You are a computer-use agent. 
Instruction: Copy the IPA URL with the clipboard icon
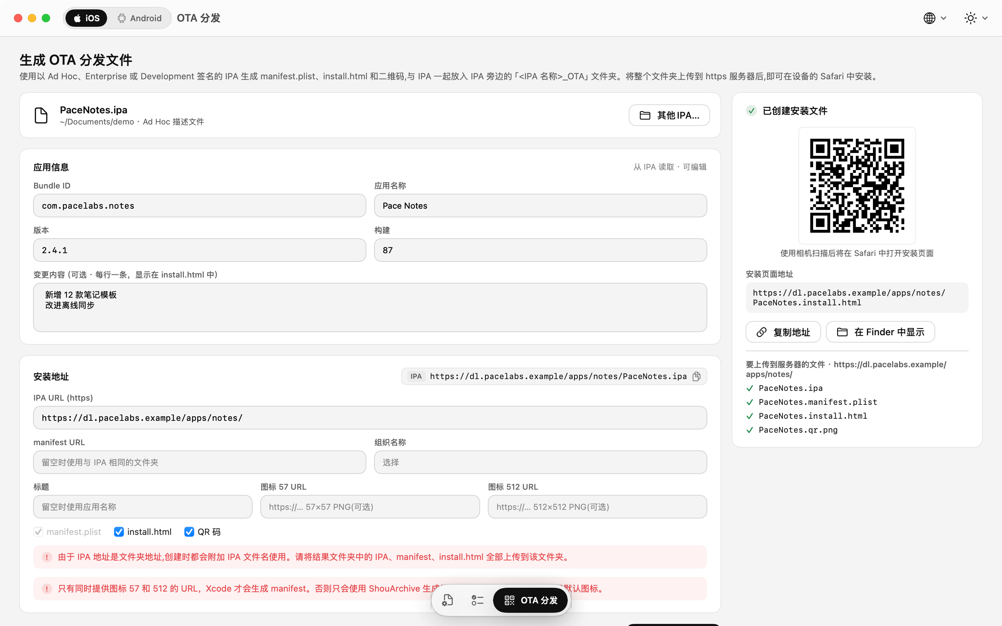(x=697, y=376)
